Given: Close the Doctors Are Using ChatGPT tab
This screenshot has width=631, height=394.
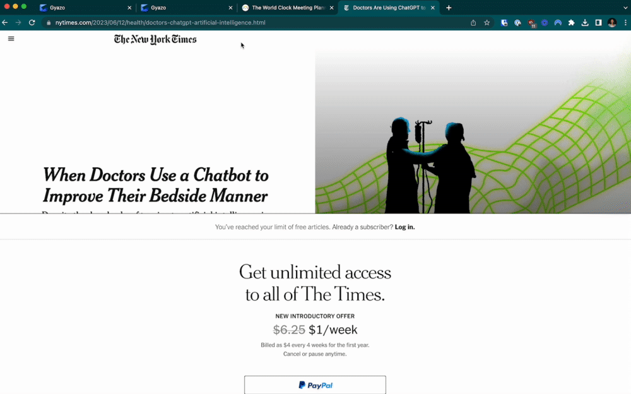Looking at the screenshot, I should (433, 8).
